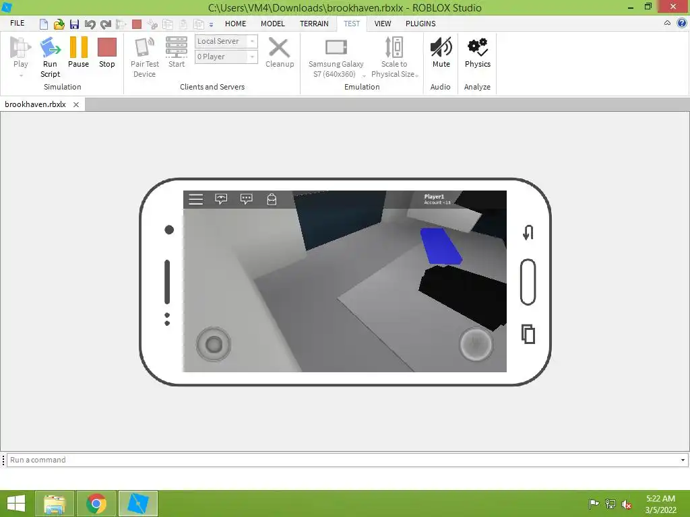Pause the running simulation
Screen dimensions: 690x517
[x=79, y=53]
